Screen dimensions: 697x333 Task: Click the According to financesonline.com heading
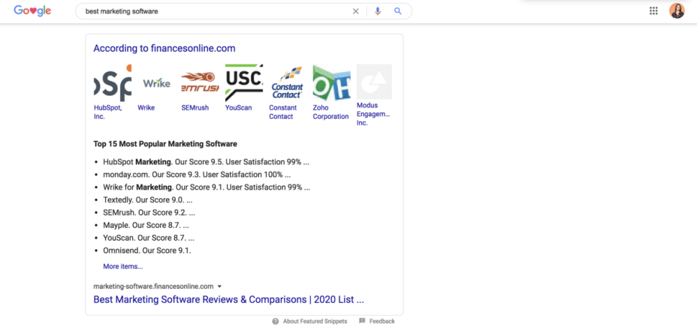(x=164, y=48)
